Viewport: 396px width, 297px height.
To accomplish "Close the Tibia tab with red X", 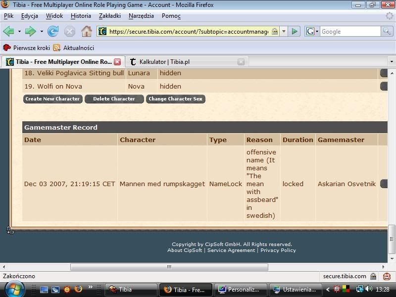I will pos(117,62).
